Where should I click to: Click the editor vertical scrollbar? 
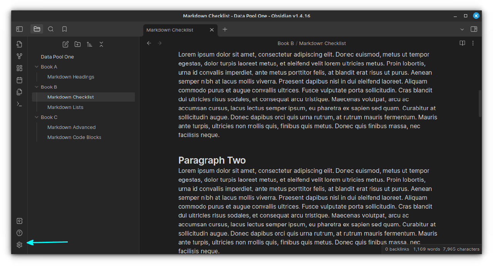[480, 103]
